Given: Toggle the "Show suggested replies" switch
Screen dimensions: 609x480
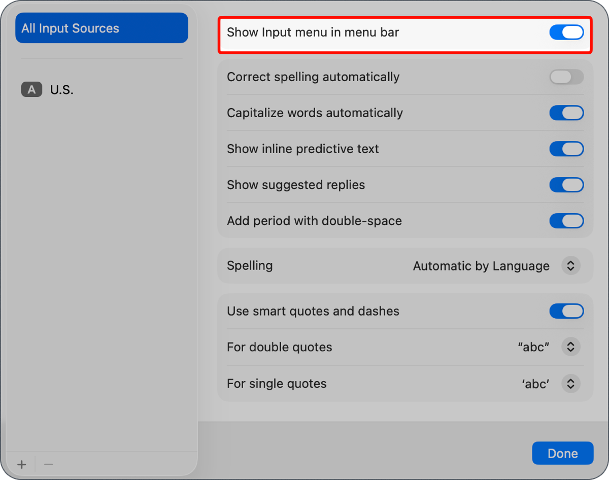Looking at the screenshot, I should [x=566, y=185].
